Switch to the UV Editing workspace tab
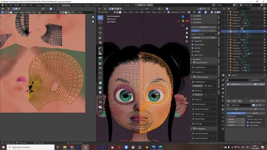 pos(66,5)
